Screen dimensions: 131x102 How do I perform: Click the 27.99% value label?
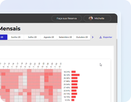(67, 81)
